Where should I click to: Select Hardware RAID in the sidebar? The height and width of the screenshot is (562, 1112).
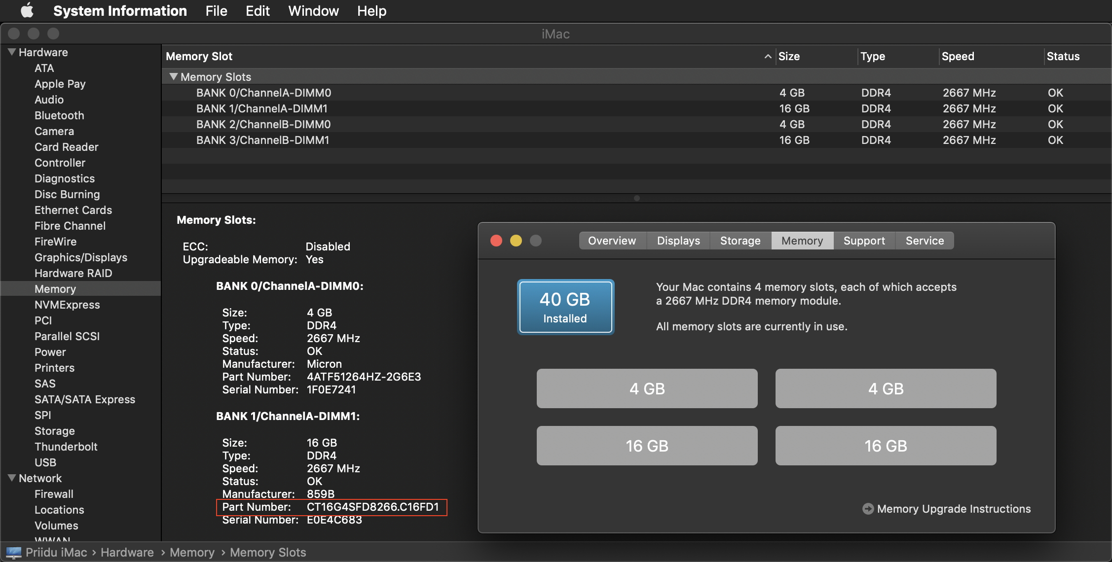point(74,273)
